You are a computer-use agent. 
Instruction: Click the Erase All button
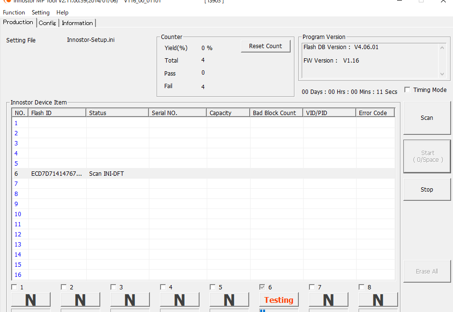click(426, 271)
